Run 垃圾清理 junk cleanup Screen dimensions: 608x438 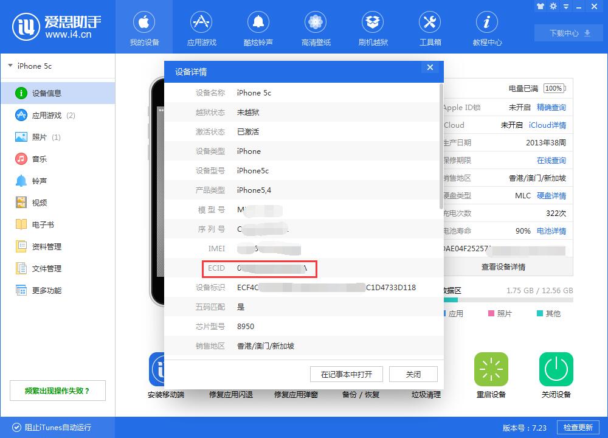click(x=426, y=394)
